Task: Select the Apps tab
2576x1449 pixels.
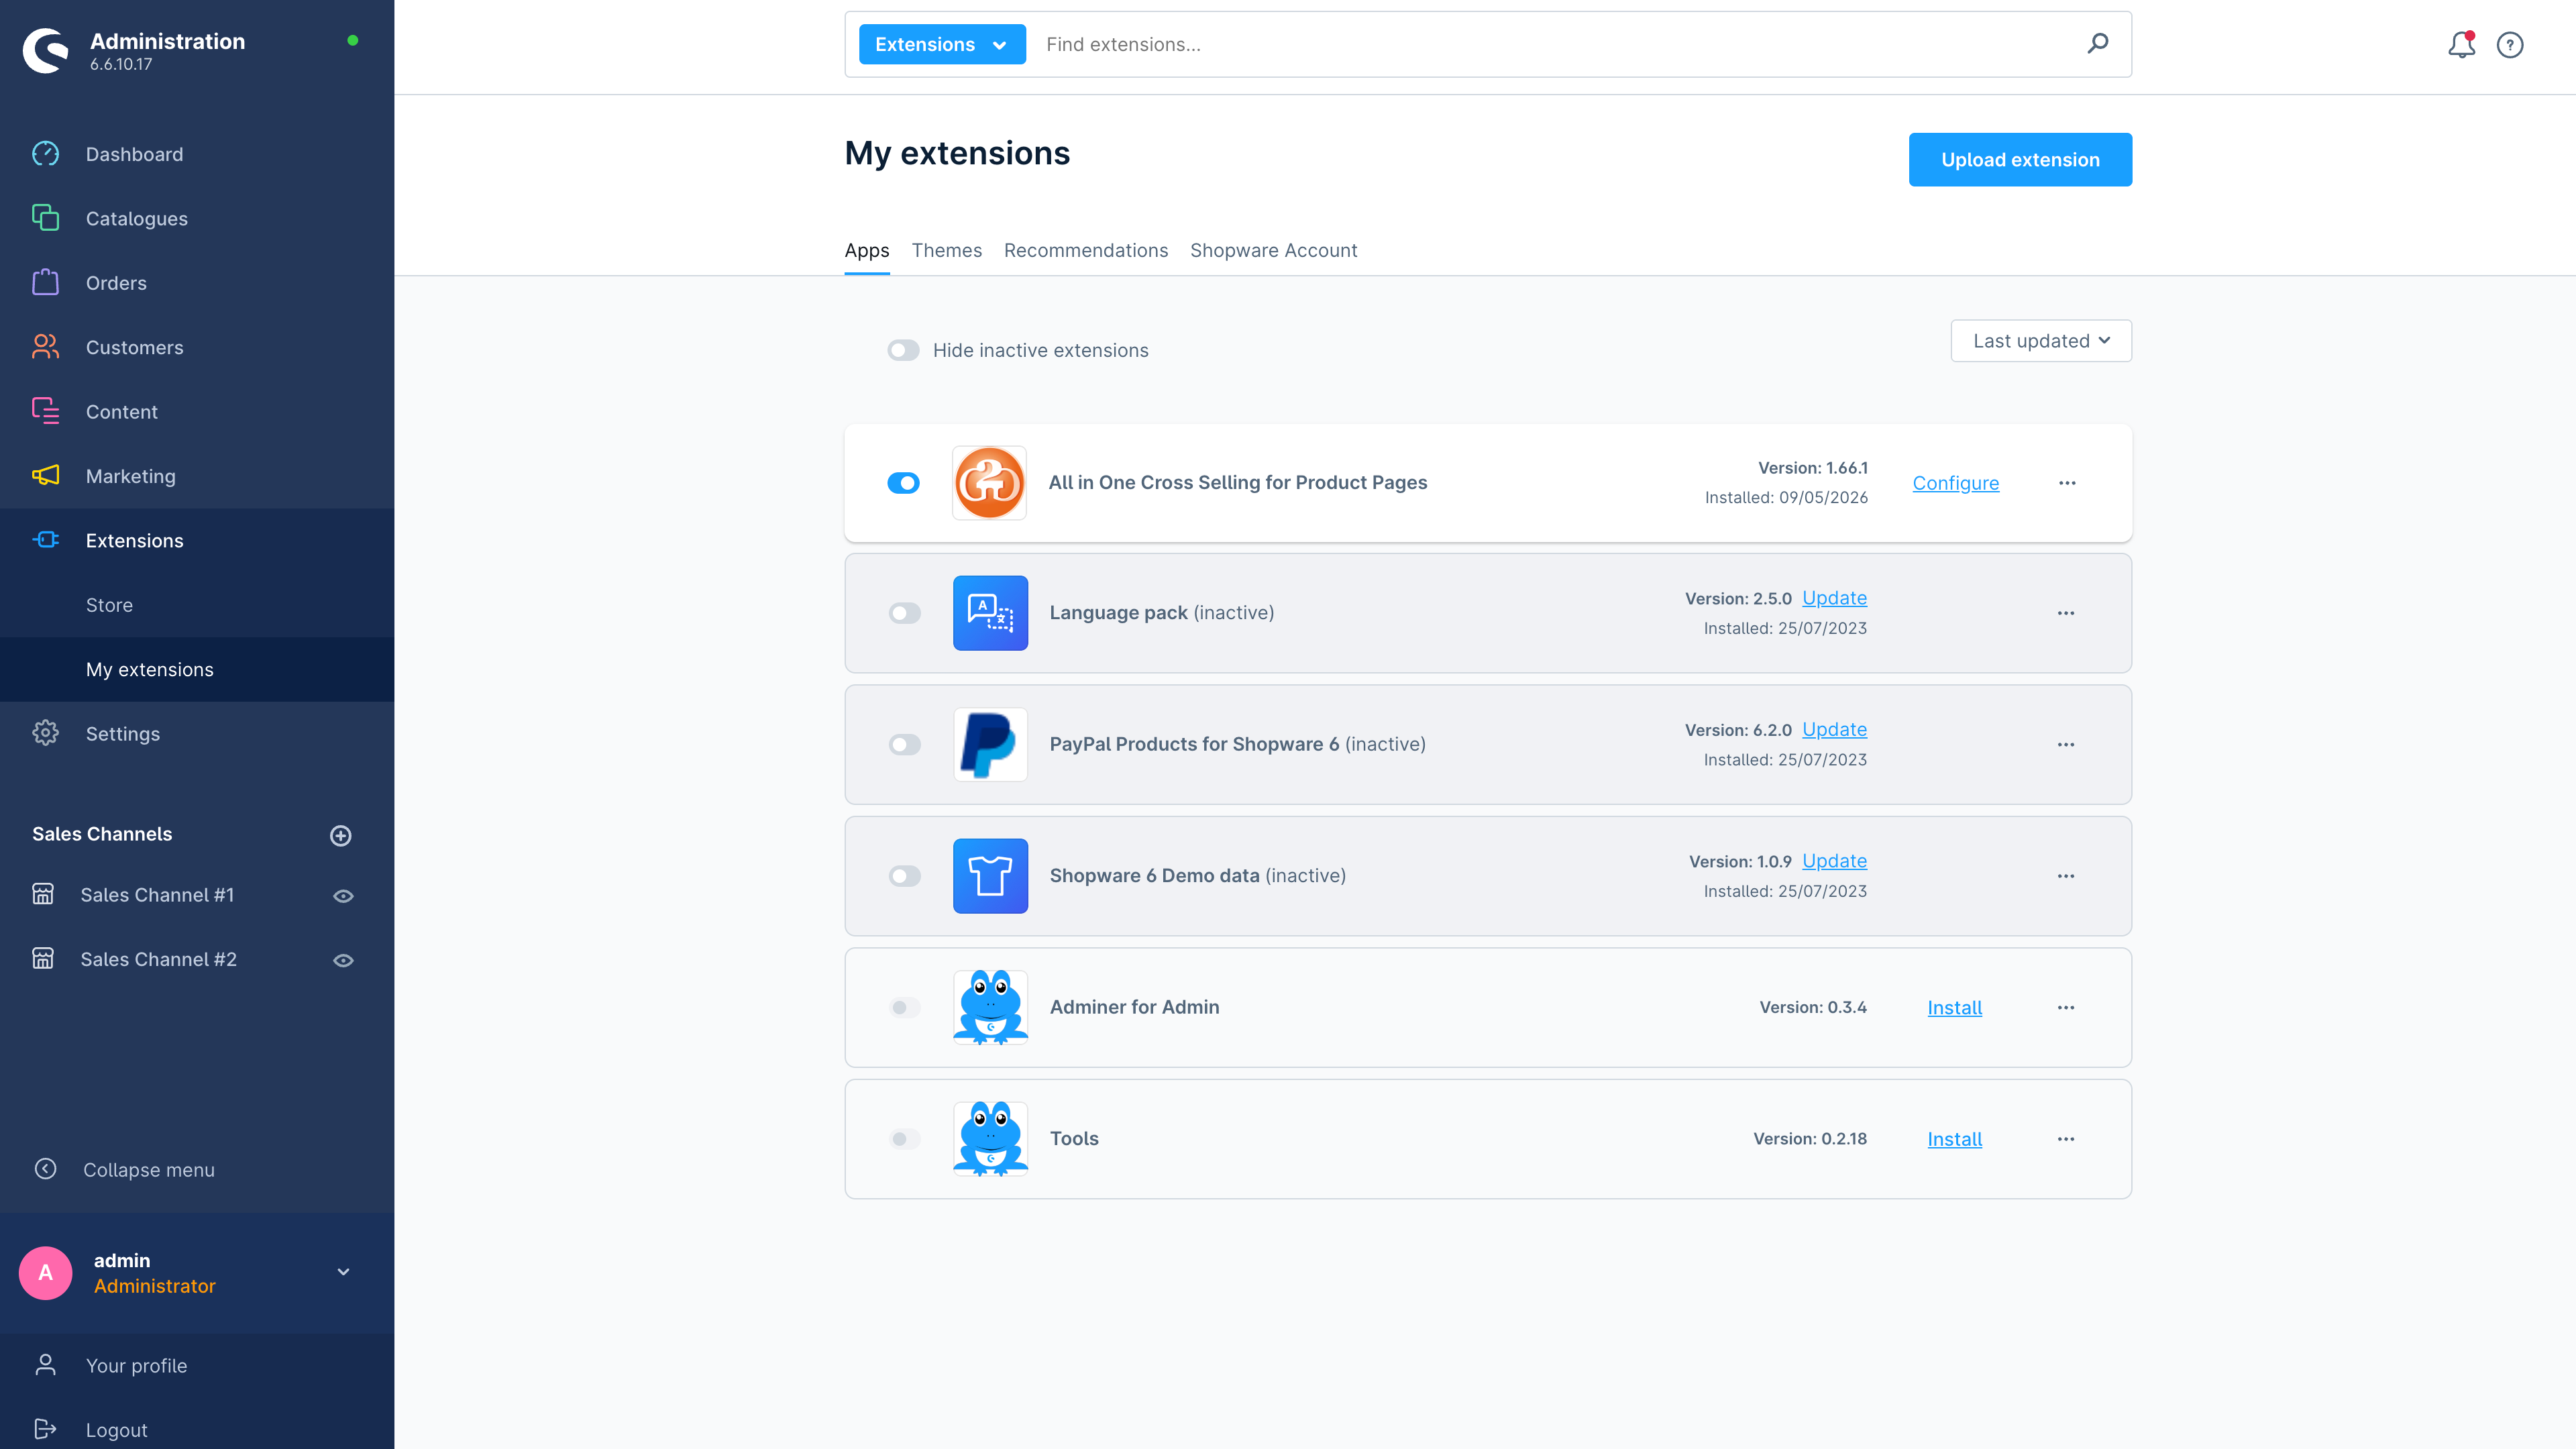Action: [x=866, y=250]
